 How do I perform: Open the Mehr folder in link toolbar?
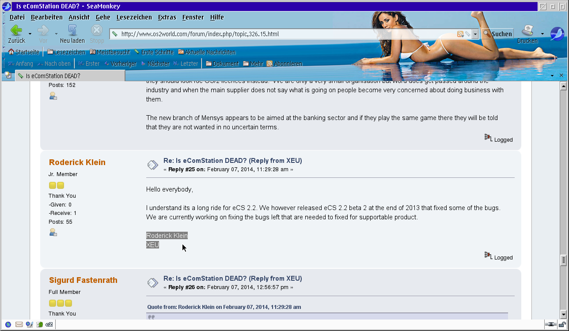(253, 64)
